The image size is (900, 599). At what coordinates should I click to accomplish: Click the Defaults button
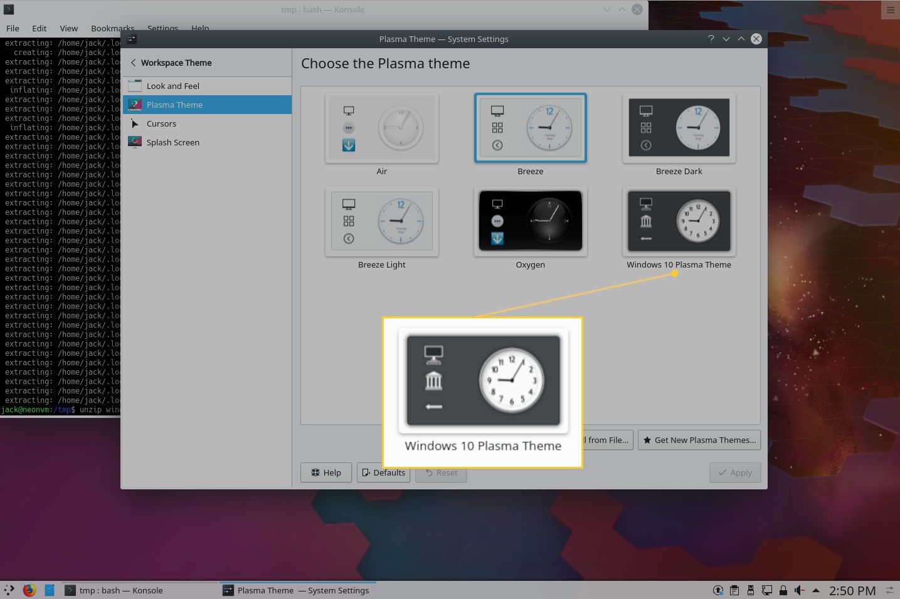click(x=383, y=472)
